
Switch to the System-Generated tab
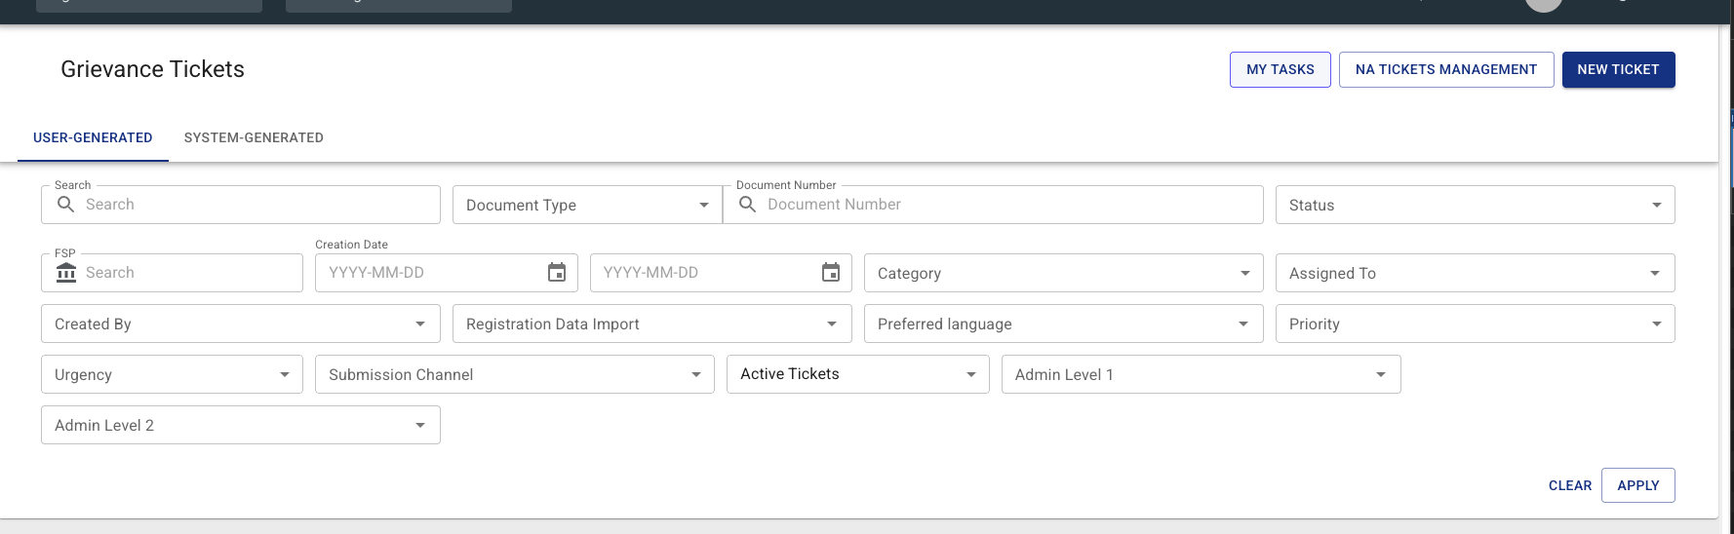254,137
